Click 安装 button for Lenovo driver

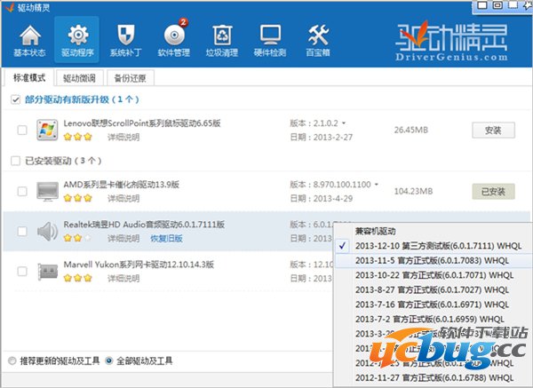click(x=493, y=131)
